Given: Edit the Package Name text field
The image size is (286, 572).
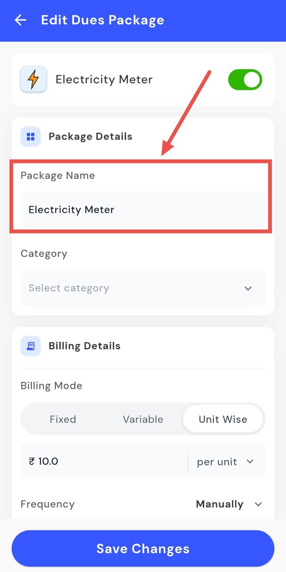Looking at the screenshot, I should coord(143,210).
